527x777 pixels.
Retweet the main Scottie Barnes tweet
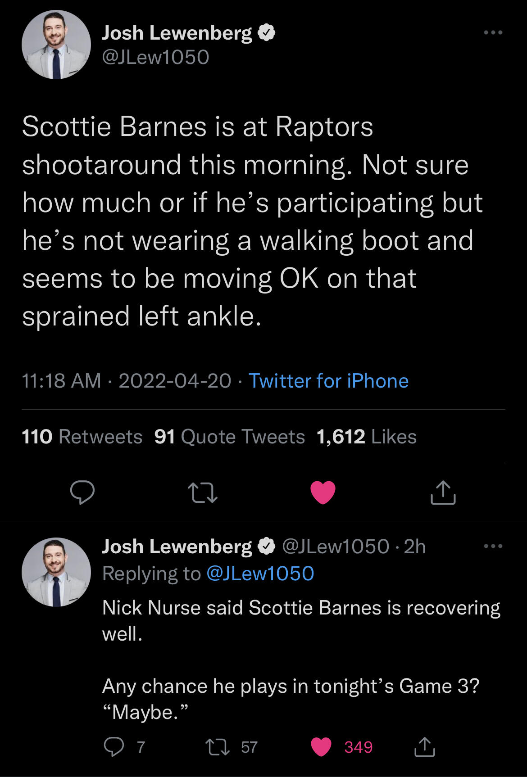click(202, 492)
